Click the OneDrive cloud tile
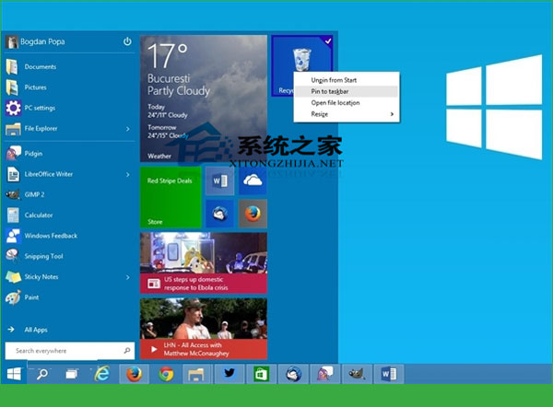This screenshot has width=553, height=407. click(253, 181)
